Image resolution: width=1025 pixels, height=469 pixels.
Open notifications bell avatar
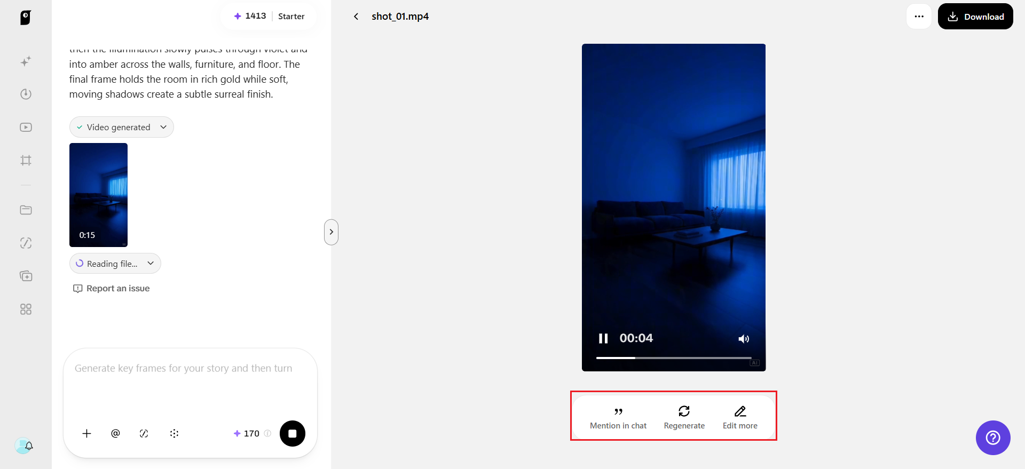click(x=24, y=446)
